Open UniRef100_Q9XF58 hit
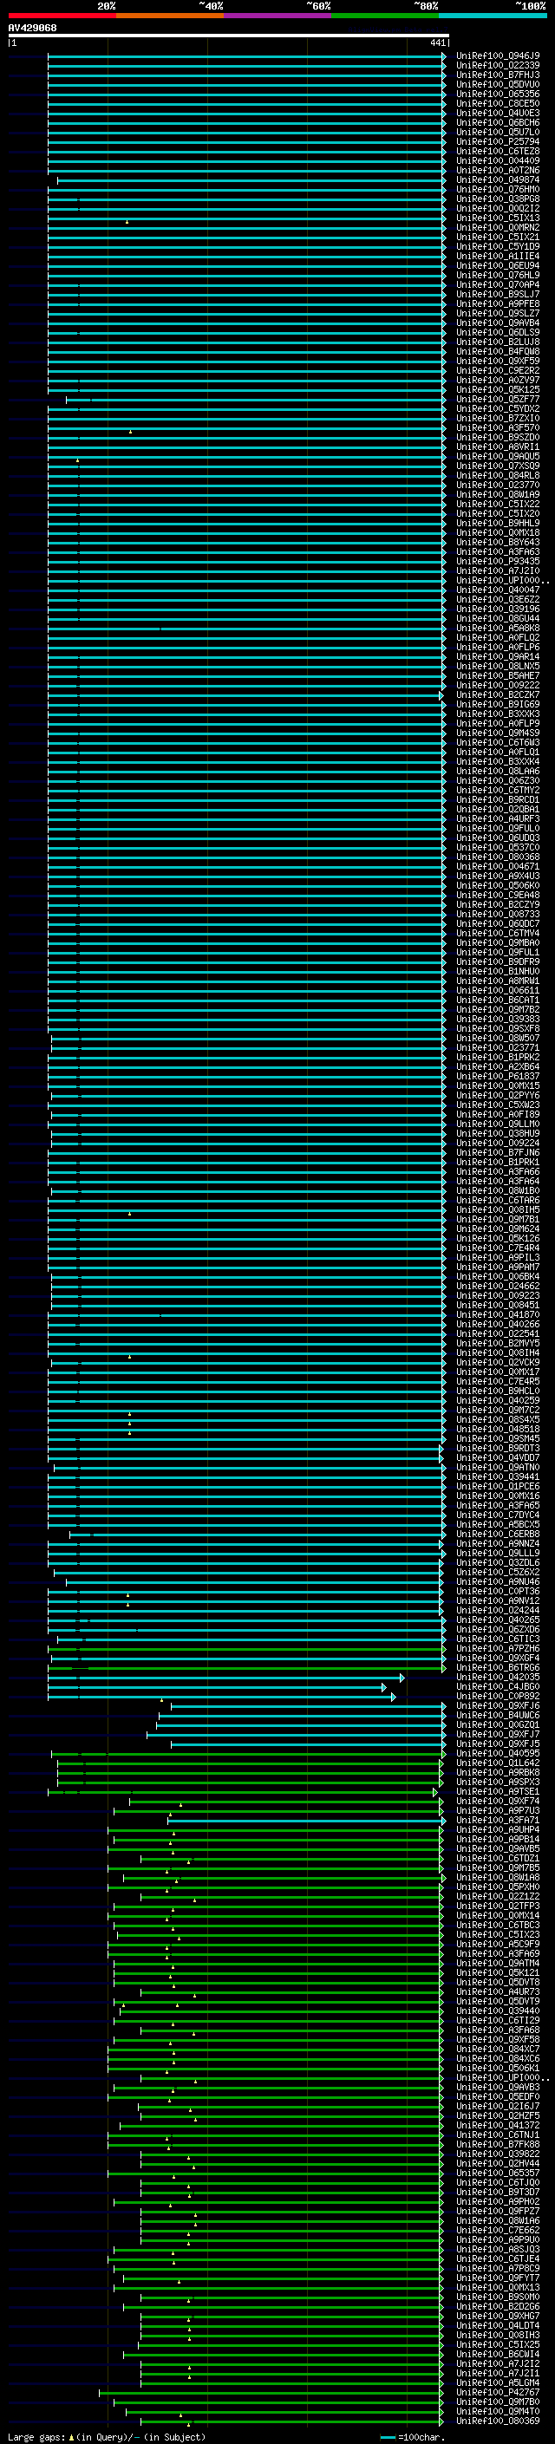555x2444 pixels. [x=497, y=2039]
